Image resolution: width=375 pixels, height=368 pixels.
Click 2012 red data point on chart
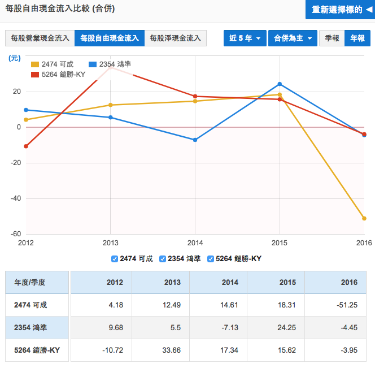(x=26, y=146)
